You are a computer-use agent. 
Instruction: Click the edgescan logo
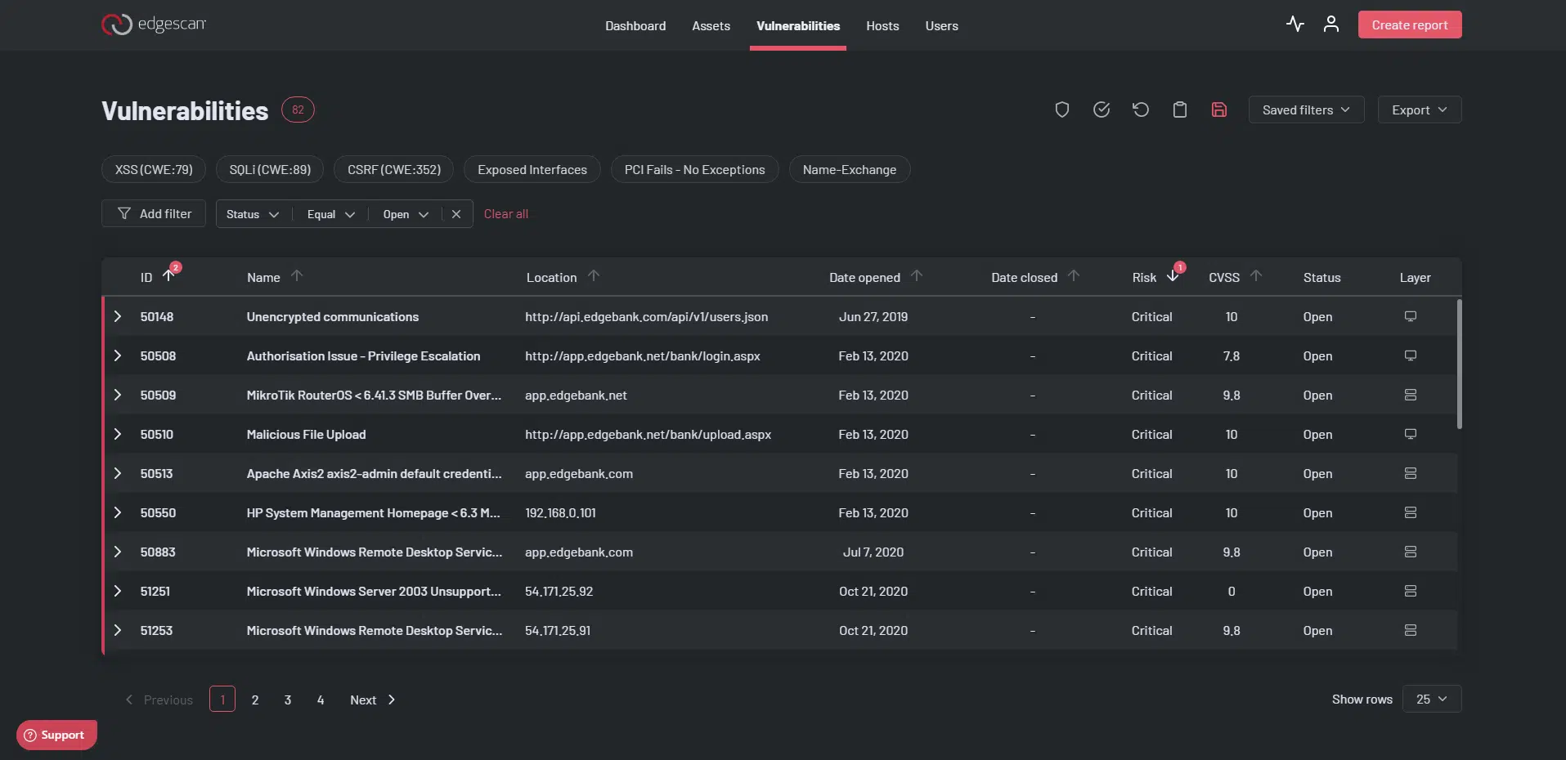154,25
